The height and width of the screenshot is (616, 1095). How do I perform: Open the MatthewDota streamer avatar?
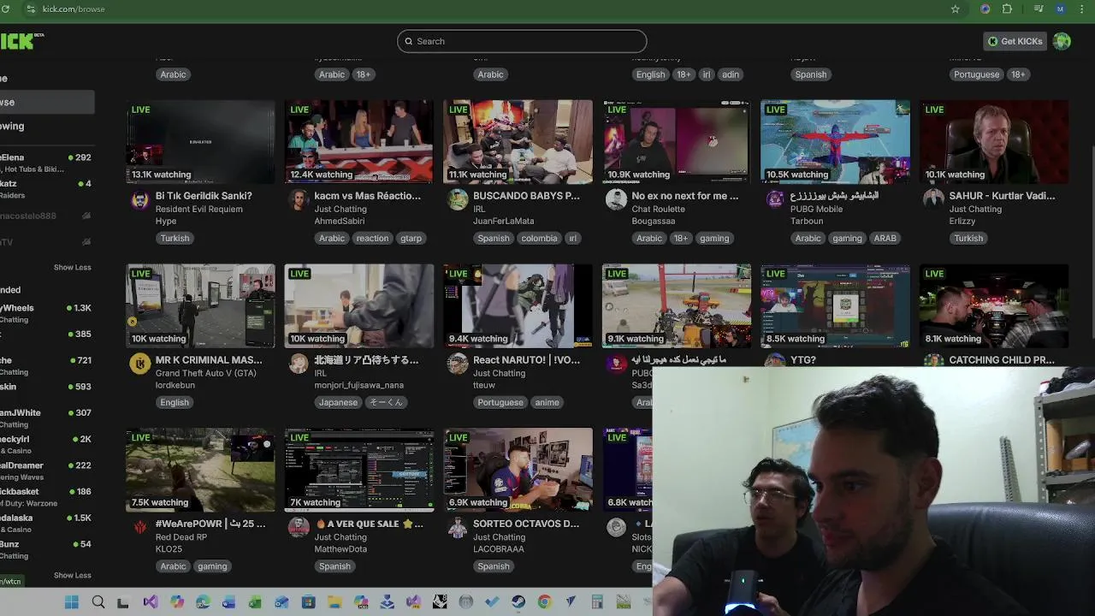[x=299, y=527]
